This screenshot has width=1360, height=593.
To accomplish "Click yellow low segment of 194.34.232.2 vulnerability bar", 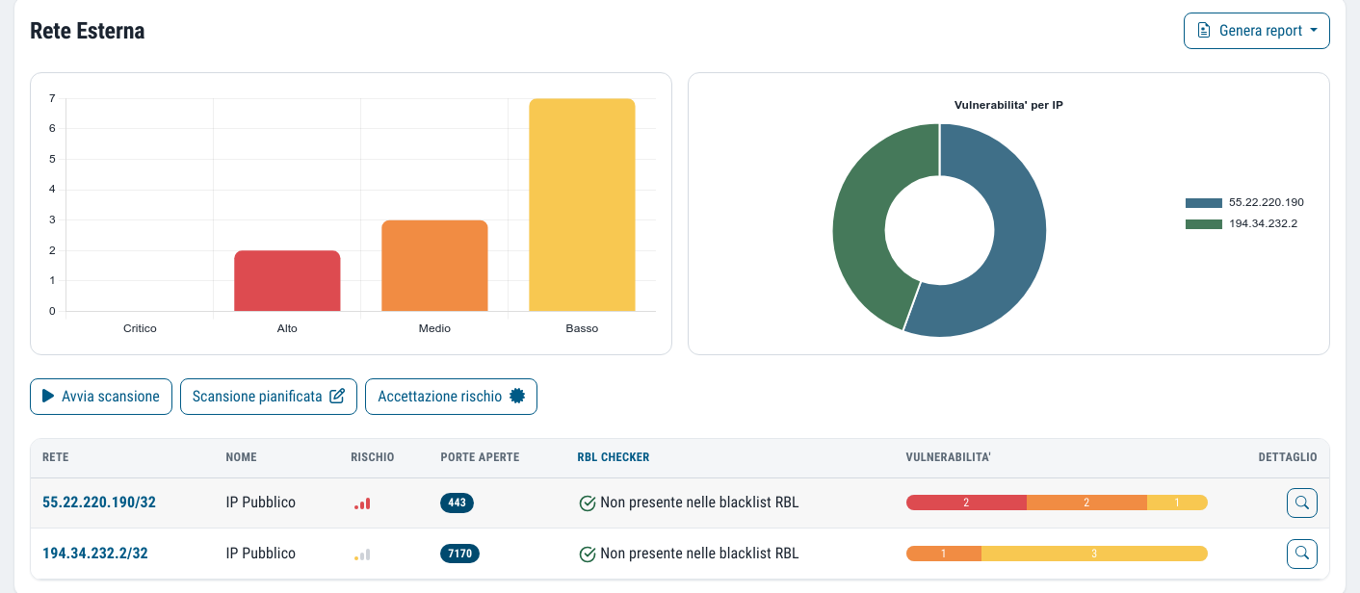I will pos(1094,554).
